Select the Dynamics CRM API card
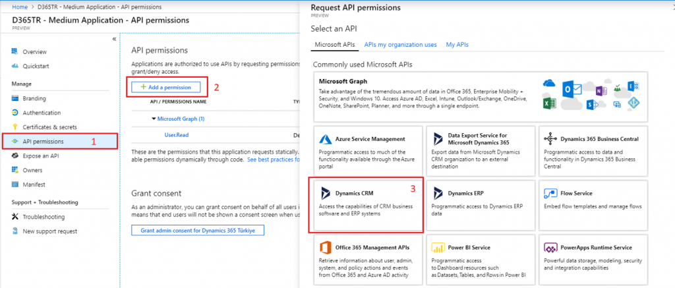 coord(368,206)
